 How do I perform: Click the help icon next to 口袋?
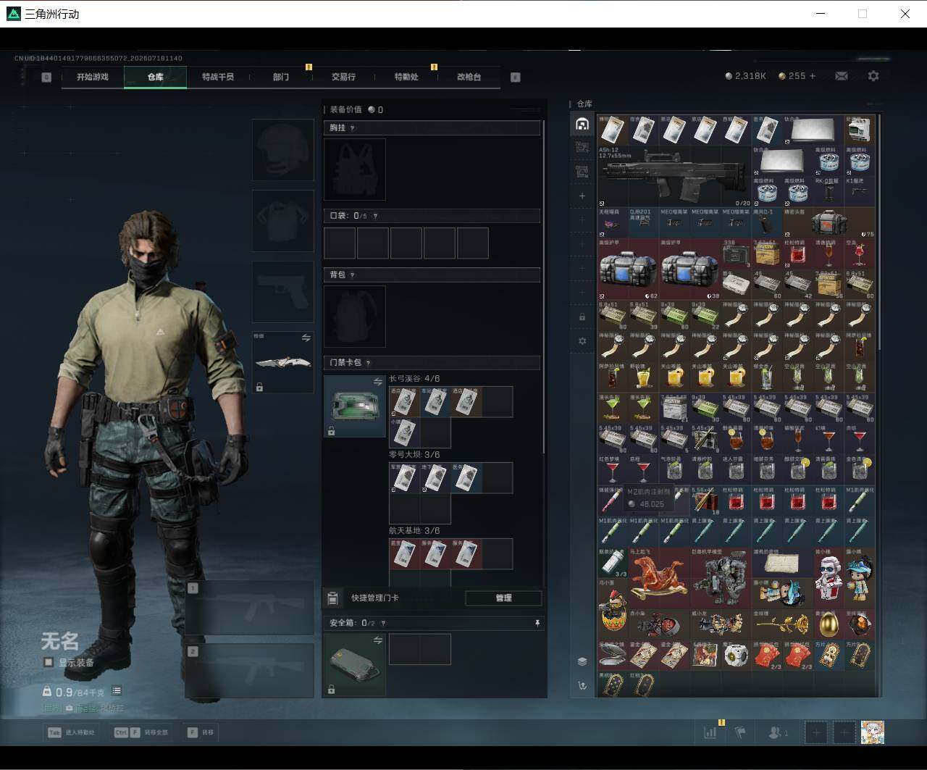tap(374, 216)
